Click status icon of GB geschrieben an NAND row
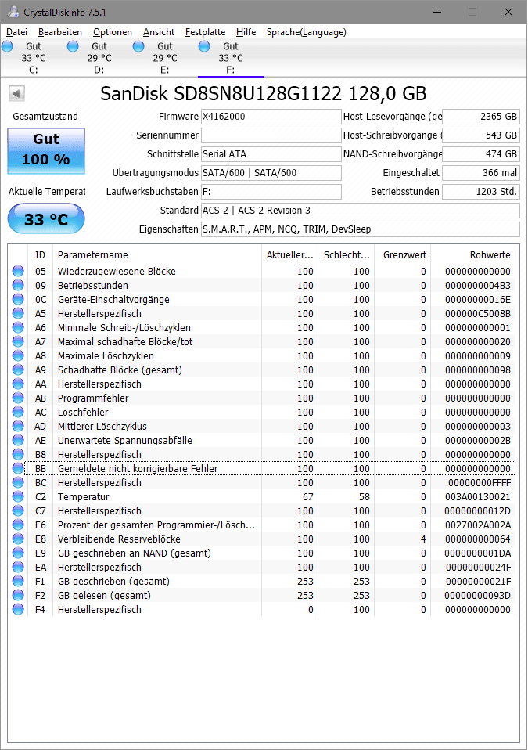Viewport: 528px width, 750px height. [x=18, y=553]
